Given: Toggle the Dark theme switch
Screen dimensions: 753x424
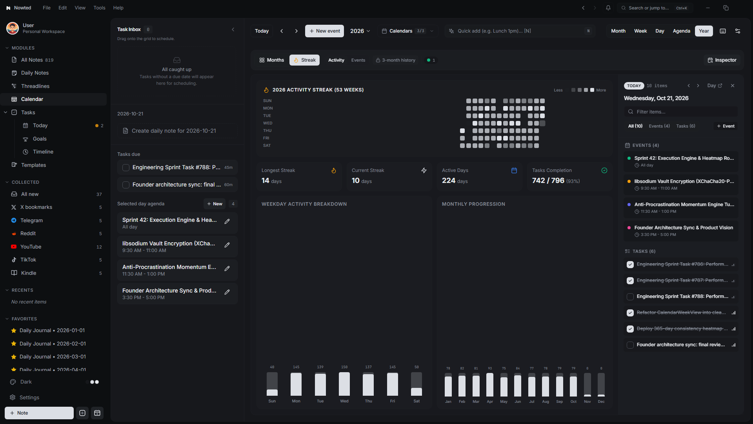Looking at the screenshot, I should coord(93,382).
